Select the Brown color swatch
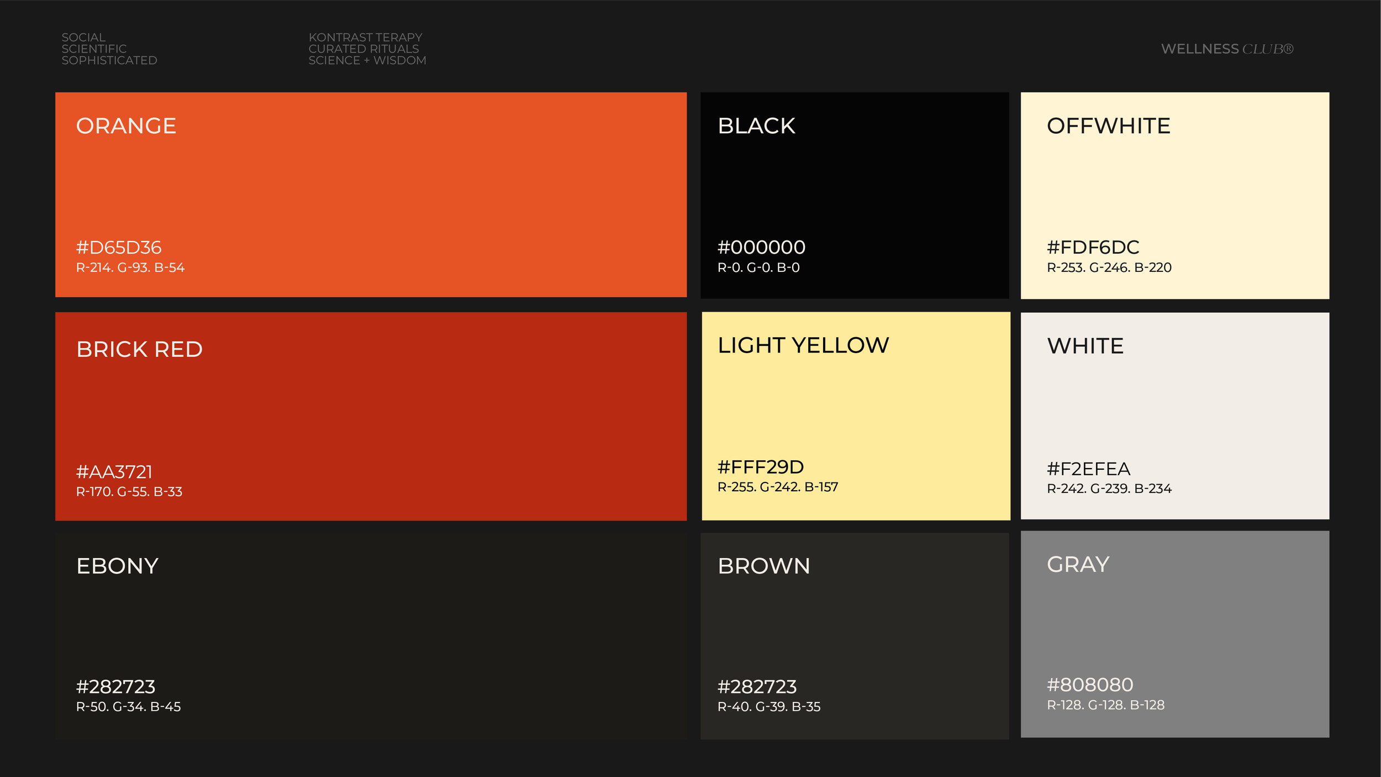Viewport: 1381px width, 777px height. click(x=854, y=636)
